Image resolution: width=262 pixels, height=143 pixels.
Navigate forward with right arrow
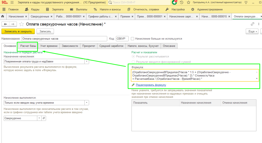13,24
